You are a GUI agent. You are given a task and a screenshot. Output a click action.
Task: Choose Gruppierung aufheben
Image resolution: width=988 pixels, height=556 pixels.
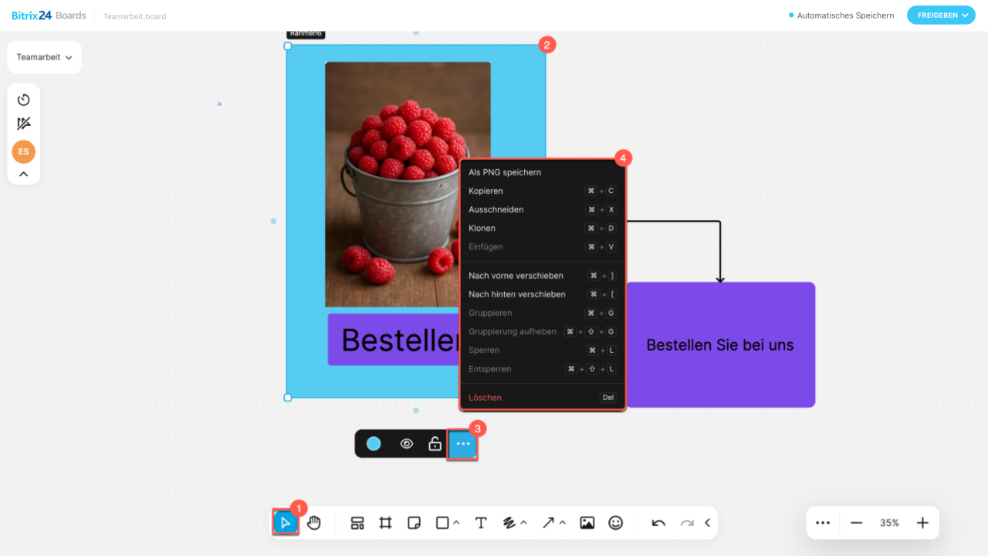[543, 331]
